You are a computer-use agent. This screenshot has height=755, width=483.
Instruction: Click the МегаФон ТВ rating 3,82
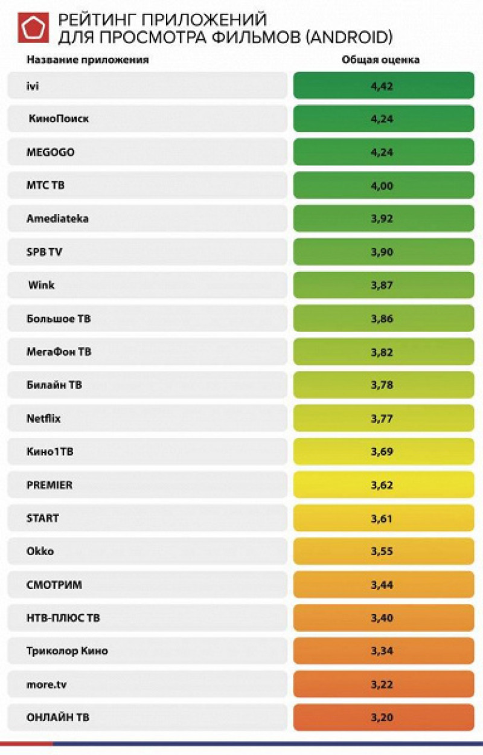(383, 352)
